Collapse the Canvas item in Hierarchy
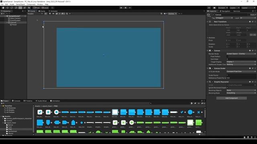 click(7, 22)
